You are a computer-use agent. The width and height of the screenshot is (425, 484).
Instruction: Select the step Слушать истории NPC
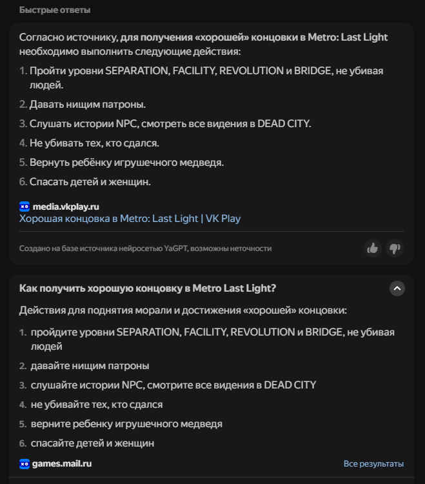[x=170, y=123]
